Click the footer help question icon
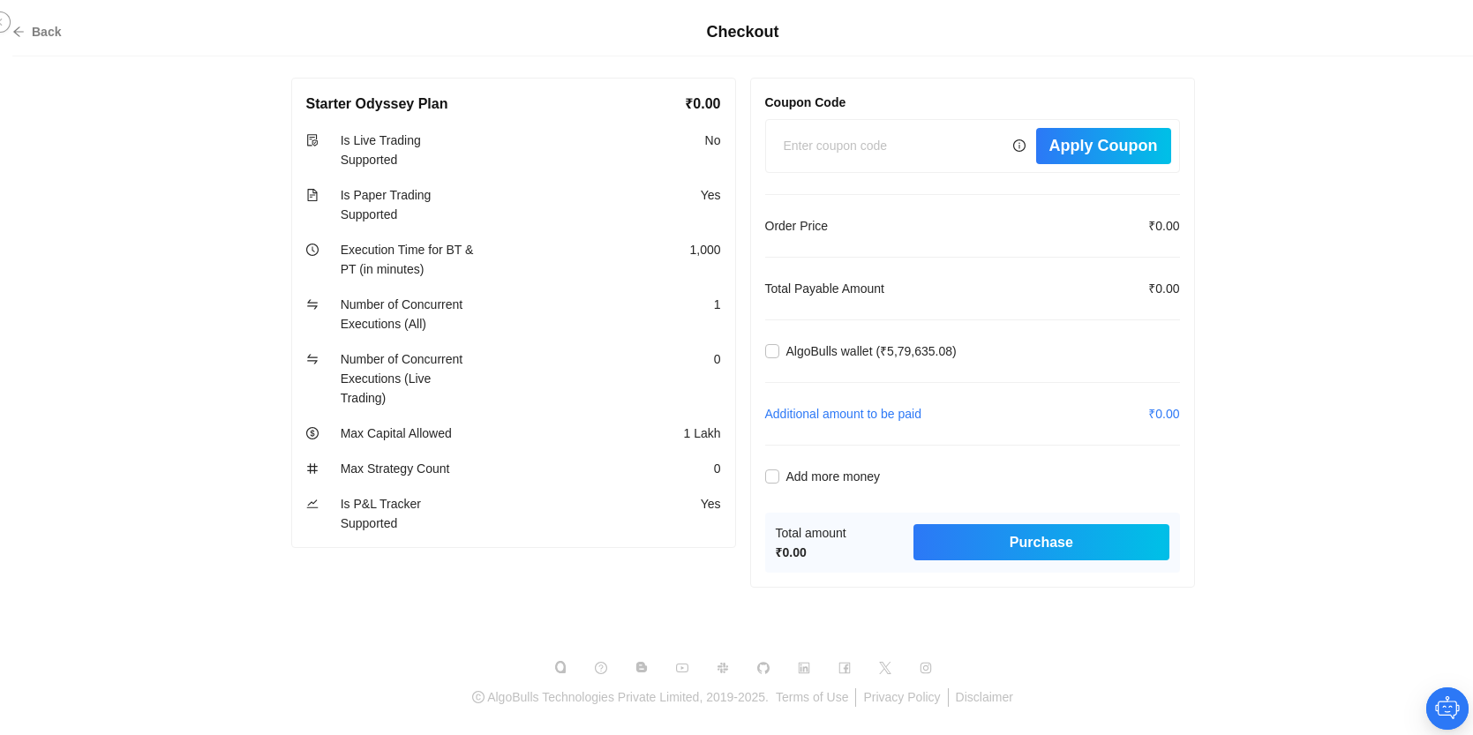The width and height of the screenshot is (1473, 735). [601, 668]
